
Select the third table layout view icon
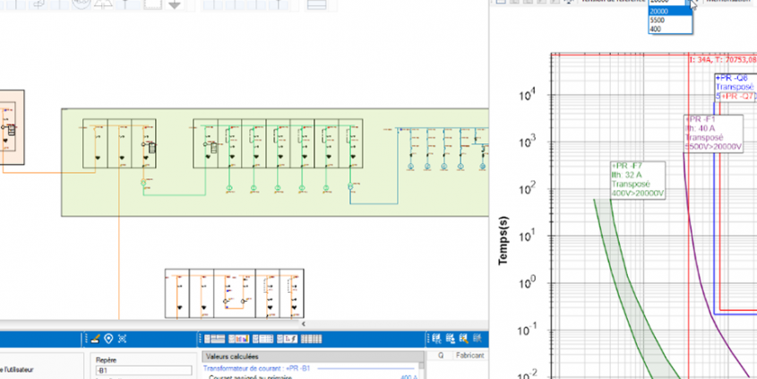click(262, 340)
